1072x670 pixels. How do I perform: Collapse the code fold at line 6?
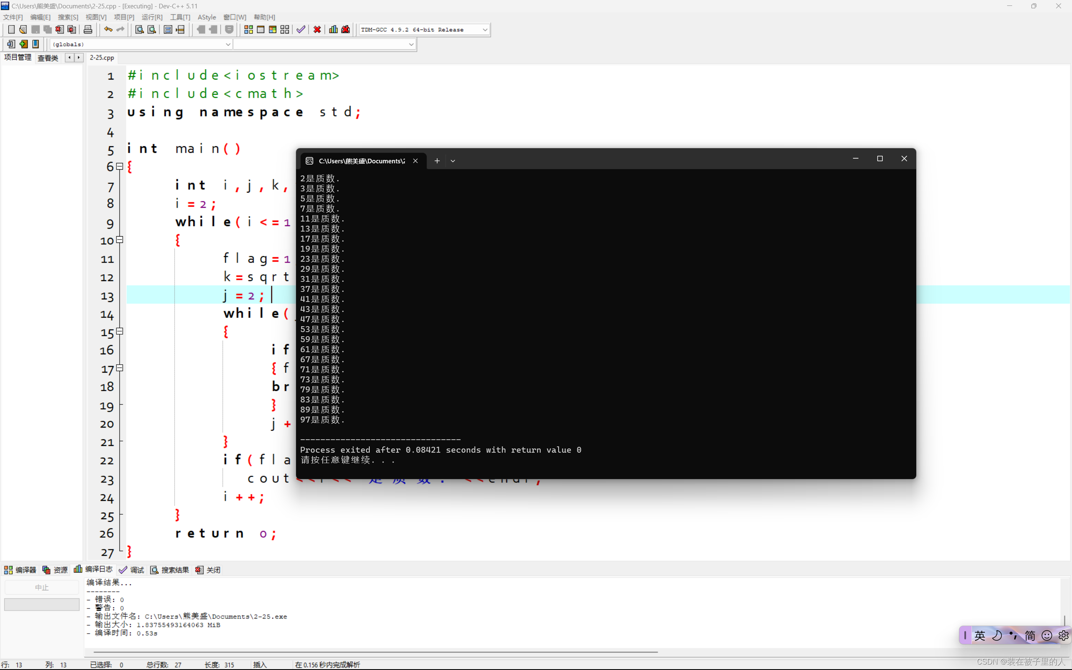[120, 167]
